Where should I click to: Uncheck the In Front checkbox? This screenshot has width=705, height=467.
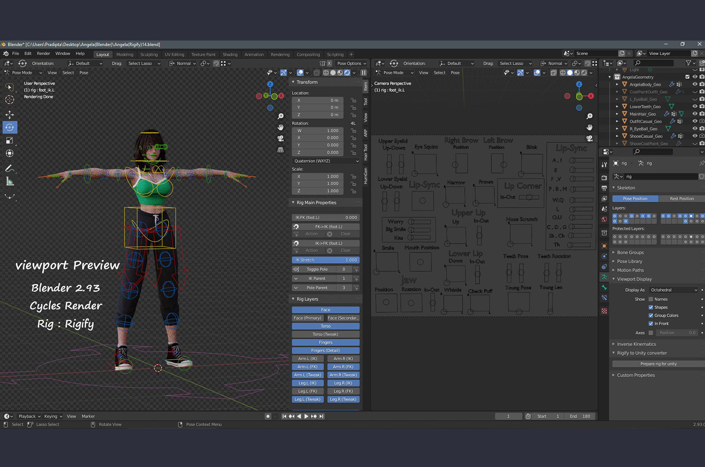651,323
